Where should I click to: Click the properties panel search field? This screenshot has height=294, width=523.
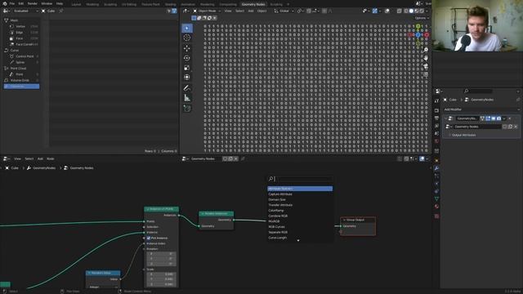478,91
